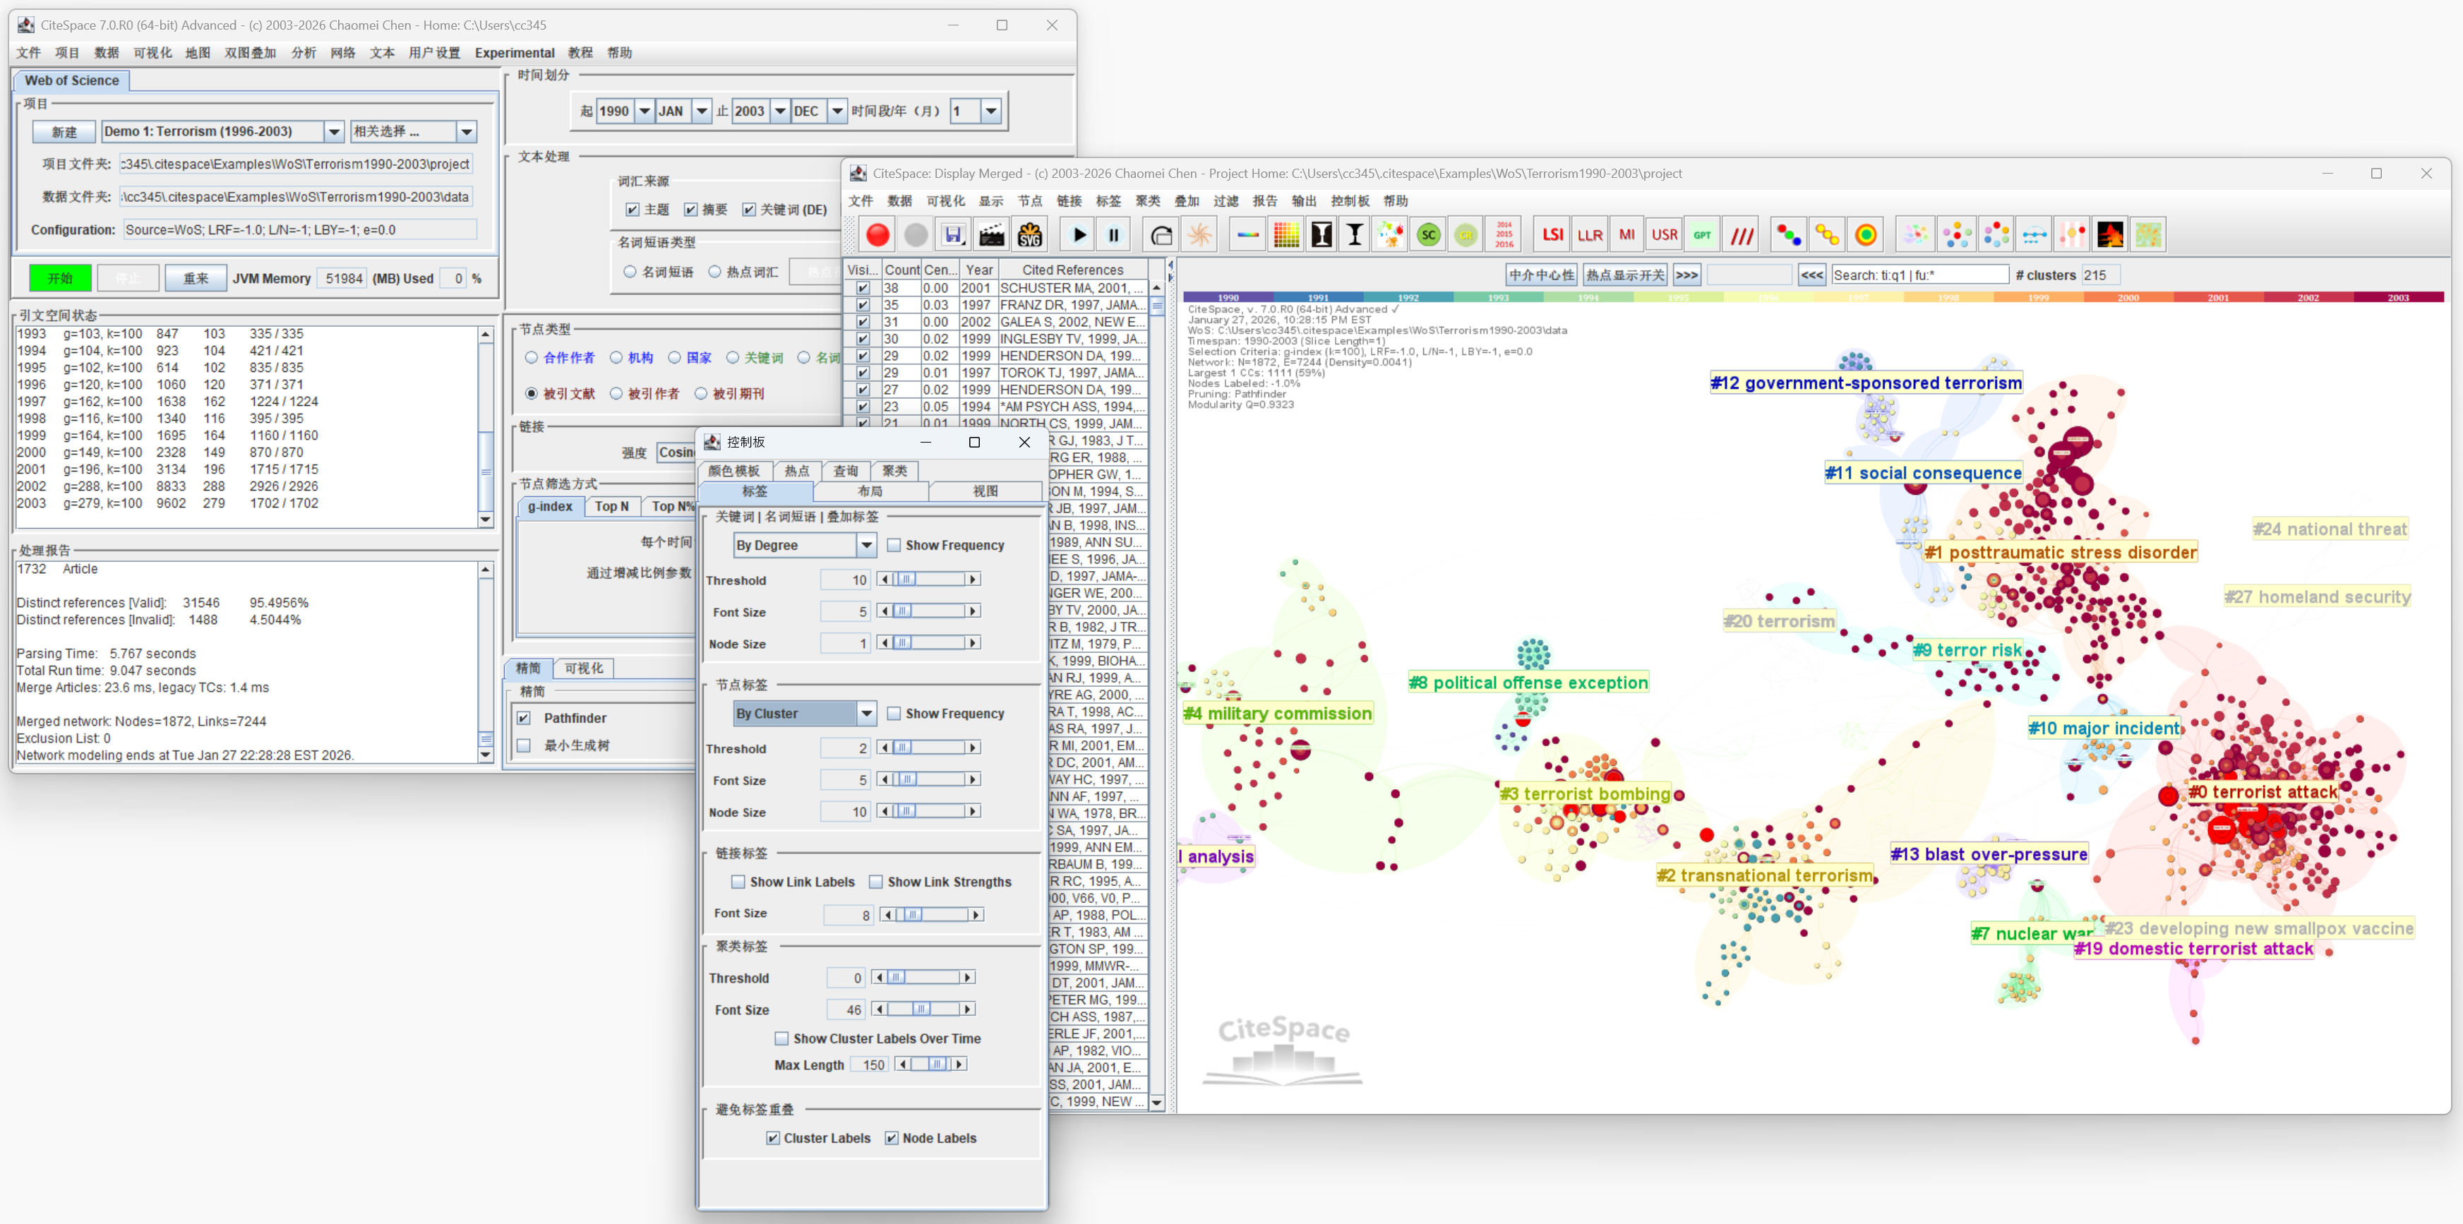Click the green GPT icon

tap(1702, 234)
